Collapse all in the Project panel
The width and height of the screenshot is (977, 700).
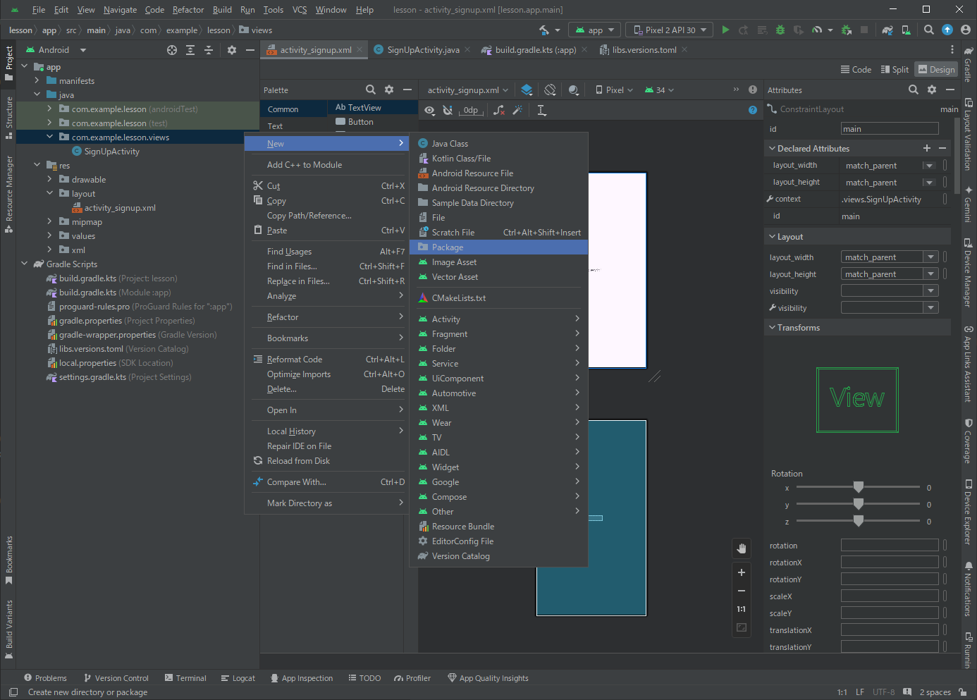pyautogui.click(x=209, y=50)
